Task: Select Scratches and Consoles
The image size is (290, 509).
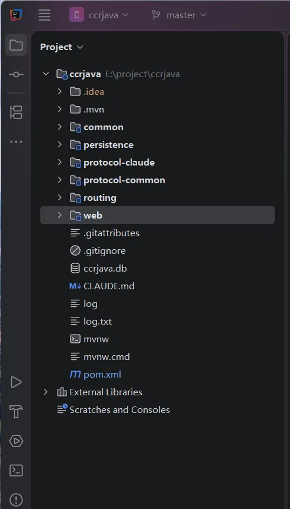Action: coord(114,409)
